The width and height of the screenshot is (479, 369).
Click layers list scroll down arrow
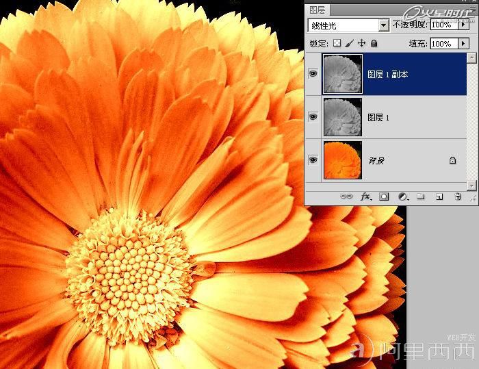pos(471,186)
